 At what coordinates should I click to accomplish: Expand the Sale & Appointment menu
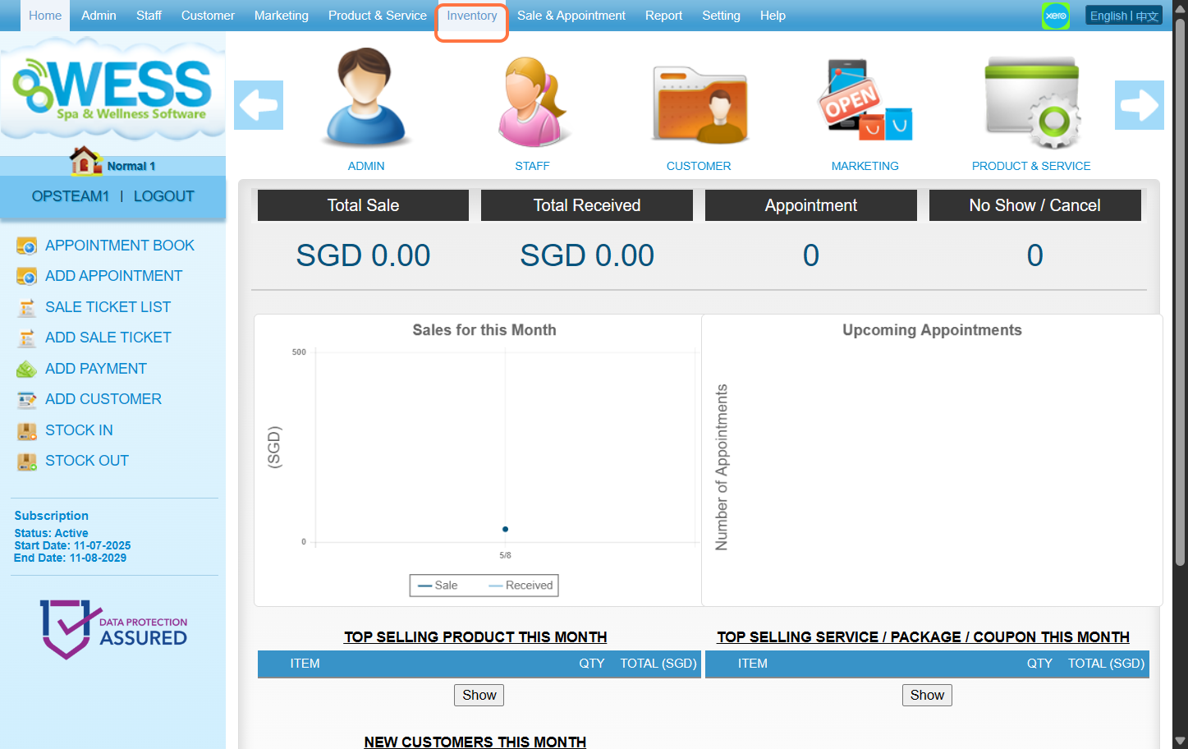[571, 16]
